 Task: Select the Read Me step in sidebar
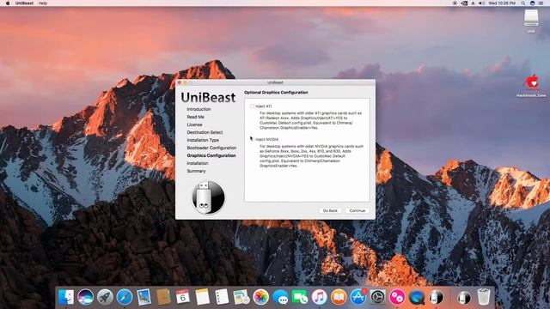tap(195, 117)
